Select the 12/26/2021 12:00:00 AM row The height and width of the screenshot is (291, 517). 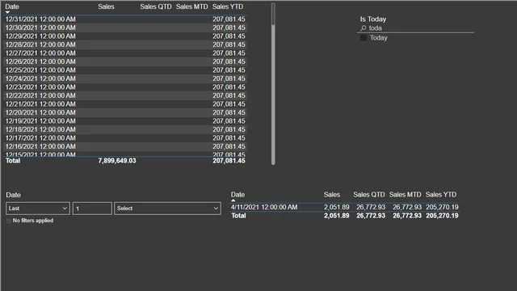[125, 61]
